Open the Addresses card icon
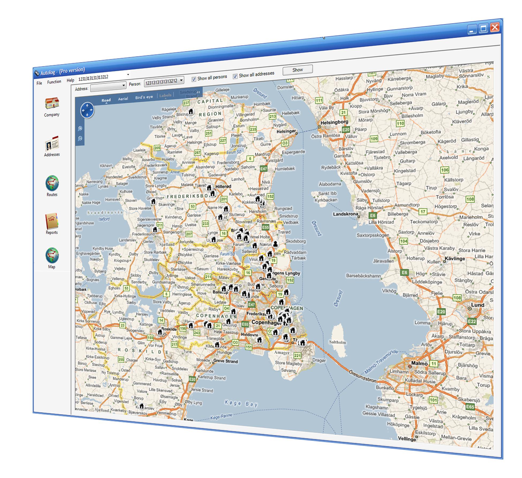522x478 pixels. 52,144
